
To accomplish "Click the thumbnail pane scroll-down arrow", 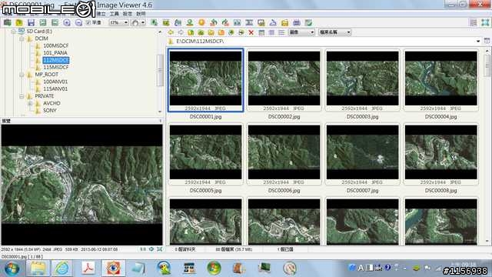I will coord(487,242).
